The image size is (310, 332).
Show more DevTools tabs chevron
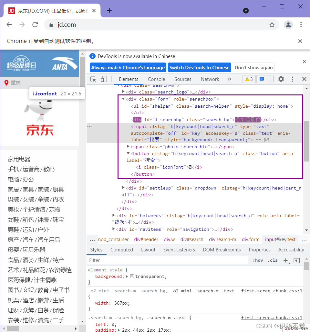229,79
